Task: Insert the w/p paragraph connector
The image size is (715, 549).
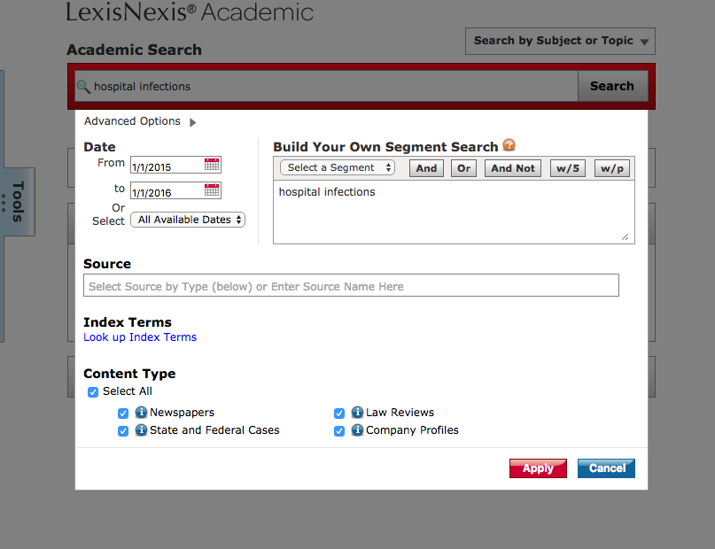Action: pos(612,168)
